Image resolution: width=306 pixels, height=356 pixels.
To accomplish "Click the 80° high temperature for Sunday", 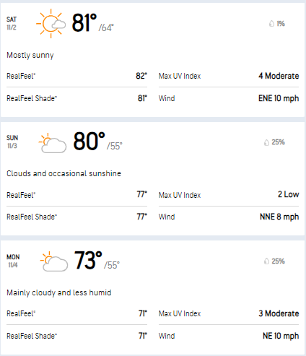I will 89,141.
